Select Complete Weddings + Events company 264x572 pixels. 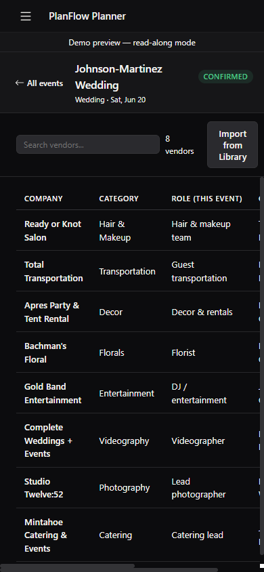(49, 441)
